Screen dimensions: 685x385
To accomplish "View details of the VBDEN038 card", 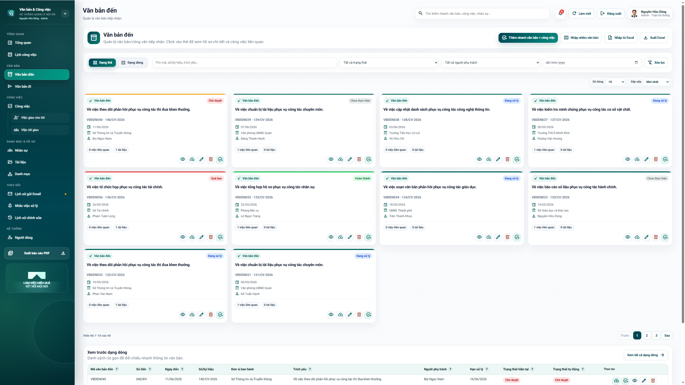I will coord(479,159).
